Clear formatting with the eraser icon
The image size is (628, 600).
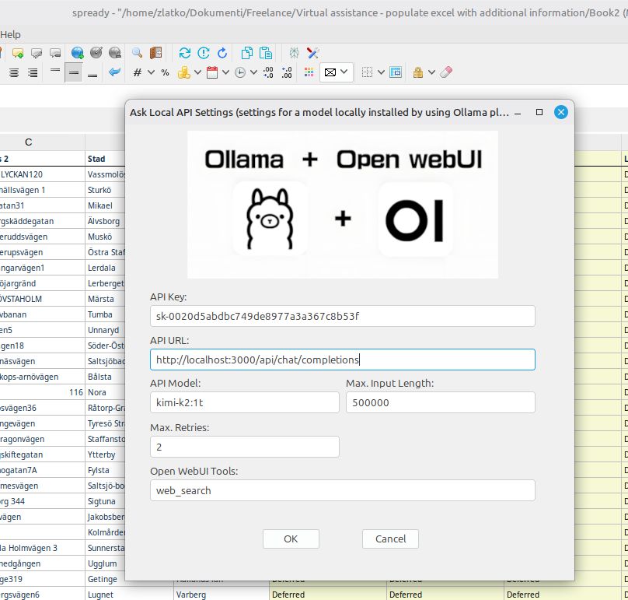(445, 72)
